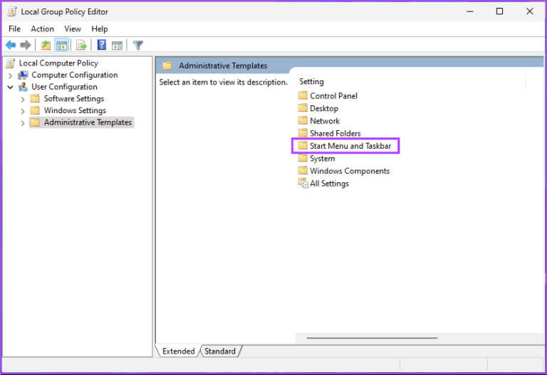Collapse the User Configuration node
The image size is (547, 375).
click(10, 87)
